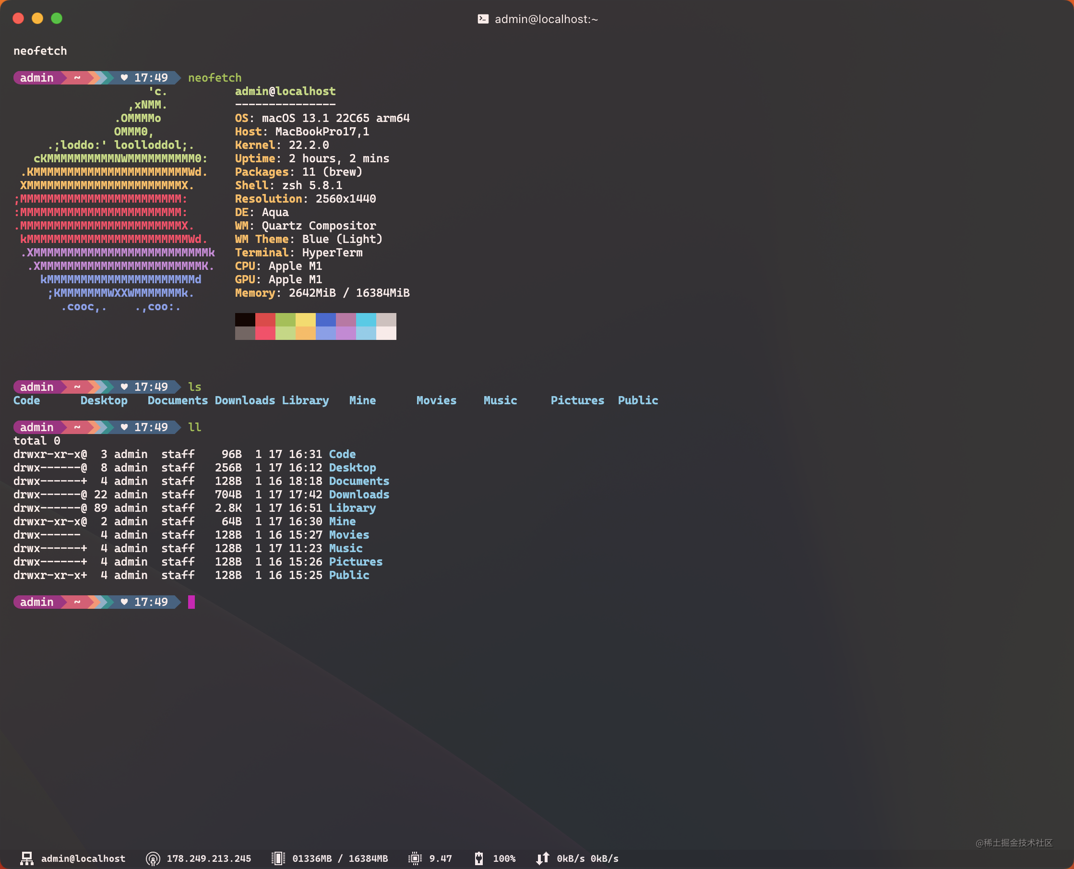Click '01336MB / 16384MB' memory status
1074x869 pixels.
point(340,858)
